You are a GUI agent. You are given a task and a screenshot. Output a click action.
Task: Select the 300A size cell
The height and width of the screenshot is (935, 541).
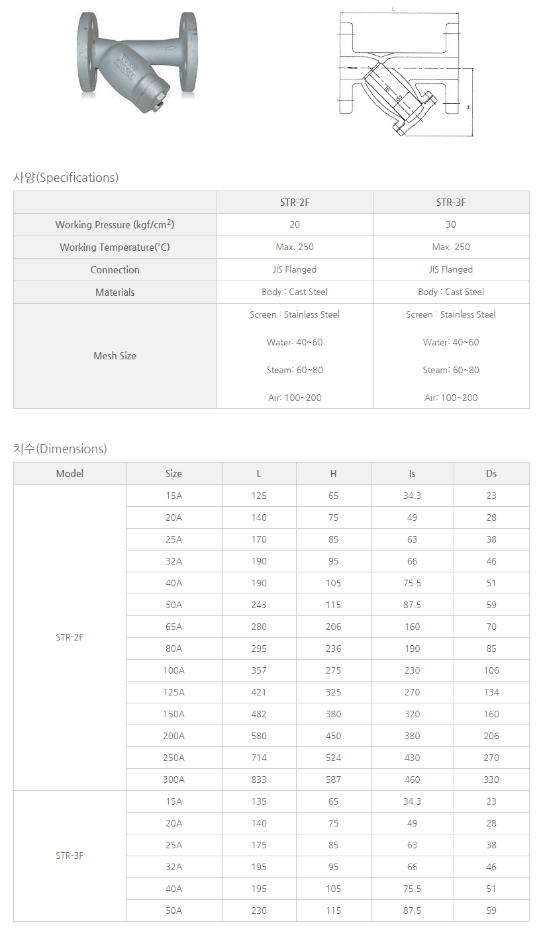pyautogui.click(x=173, y=779)
